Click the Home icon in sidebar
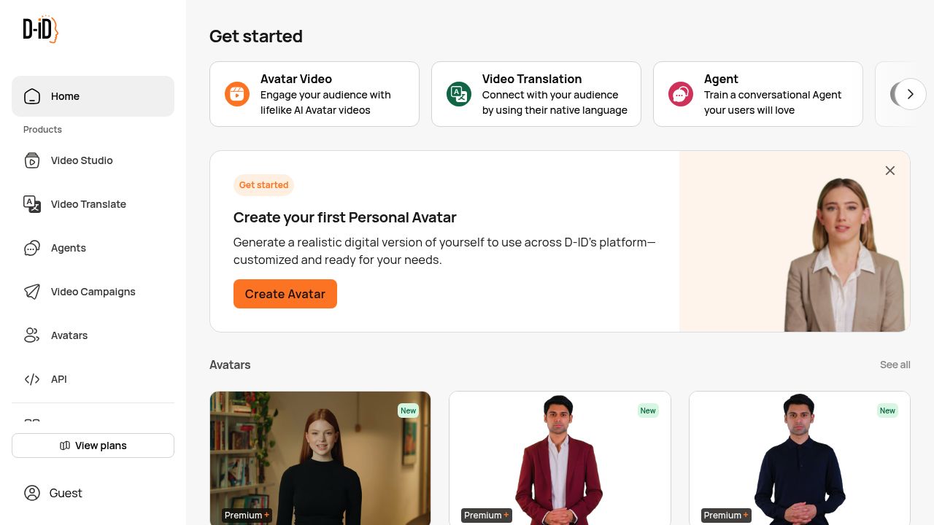Screen dimensions: 934x525 click(32, 96)
